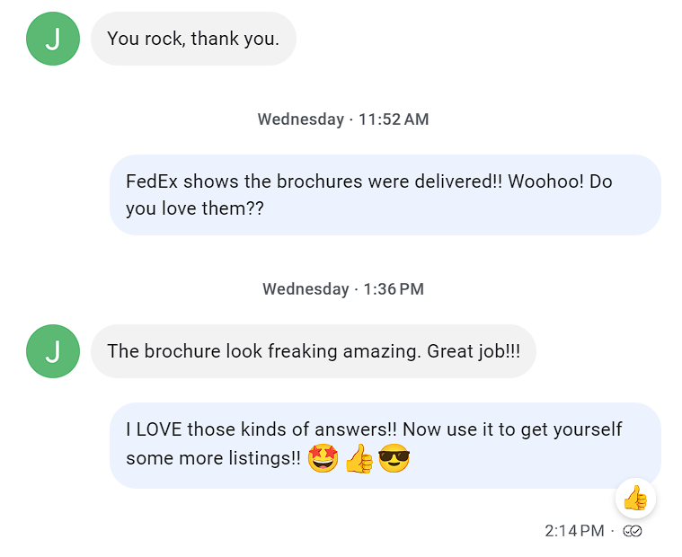The height and width of the screenshot is (557, 682).
Task: Click the sunglasses emoji in message
Action: click(x=394, y=458)
